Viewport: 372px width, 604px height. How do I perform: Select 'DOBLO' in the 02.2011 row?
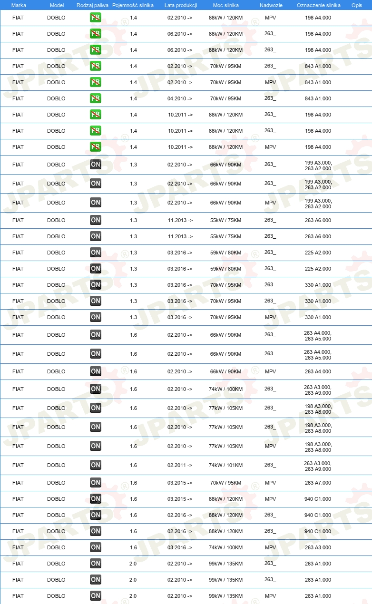click(x=56, y=465)
